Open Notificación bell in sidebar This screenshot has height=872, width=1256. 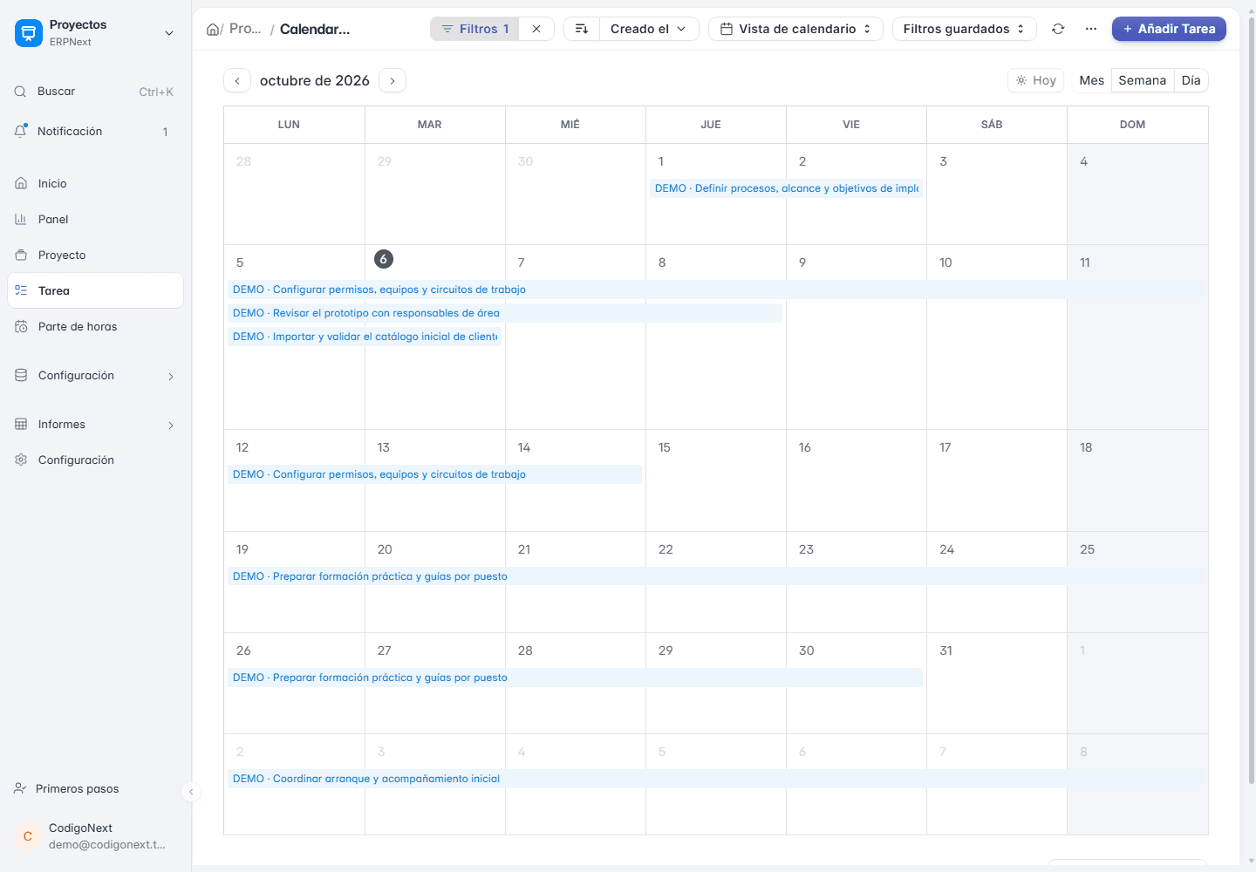pos(95,132)
